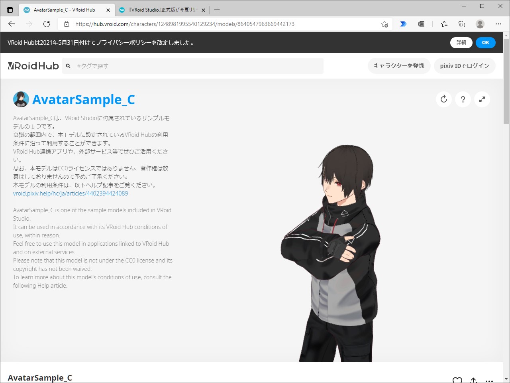Image resolution: width=510 pixels, height=383 pixels.
Task: Add the page to favorites via the star icon
Action: [x=384, y=24]
